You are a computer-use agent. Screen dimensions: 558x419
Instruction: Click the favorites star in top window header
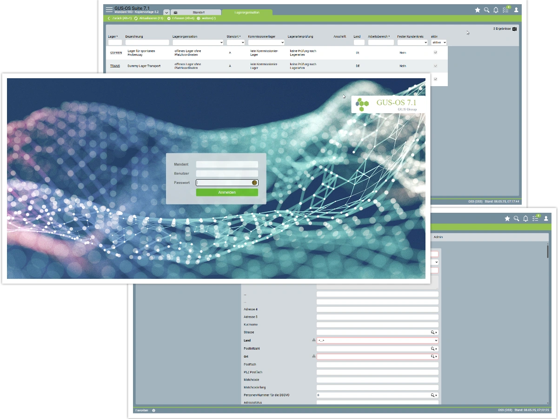(x=477, y=10)
